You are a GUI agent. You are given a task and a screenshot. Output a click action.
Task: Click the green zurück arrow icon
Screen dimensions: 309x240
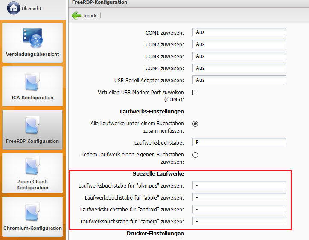point(76,16)
